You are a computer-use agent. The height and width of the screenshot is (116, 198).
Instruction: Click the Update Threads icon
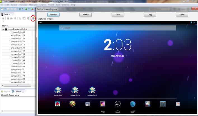20,18
